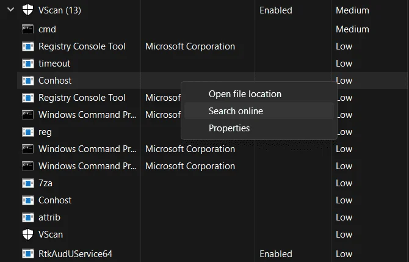
Task: Select the VScan (13) row name
Action: coord(60,10)
